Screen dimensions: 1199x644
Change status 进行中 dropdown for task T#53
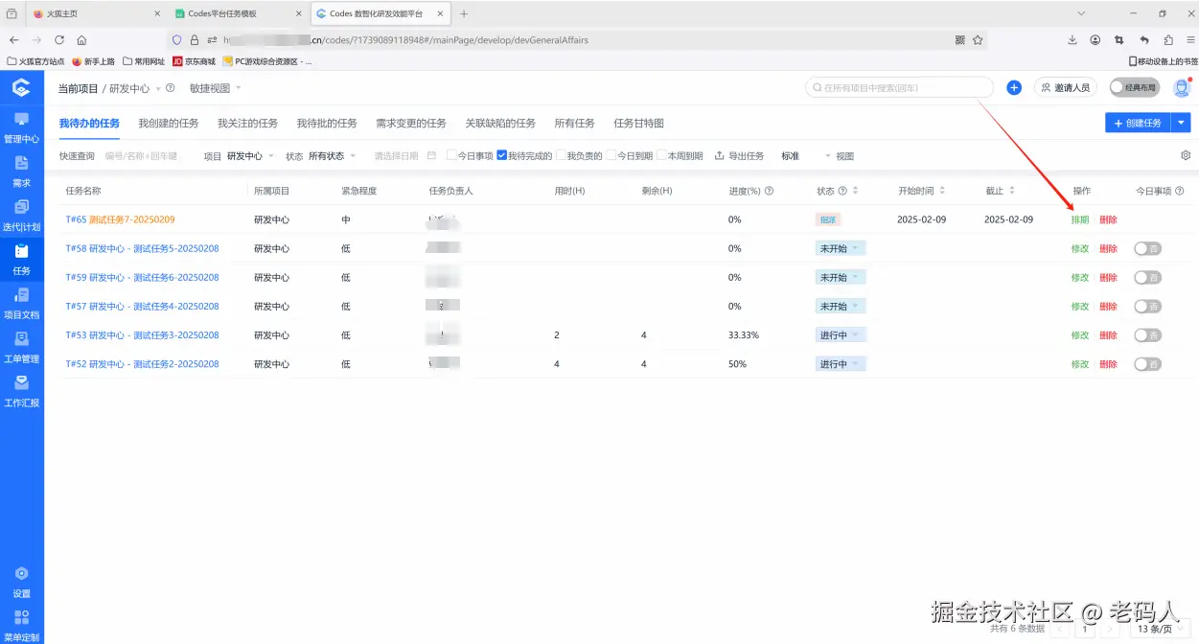pos(841,335)
